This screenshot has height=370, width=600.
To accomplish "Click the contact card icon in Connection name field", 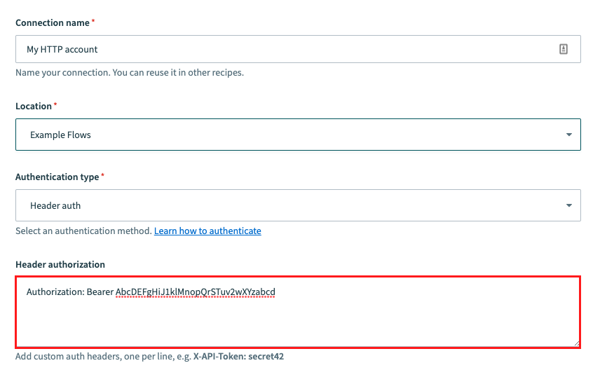I will (x=563, y=49).
